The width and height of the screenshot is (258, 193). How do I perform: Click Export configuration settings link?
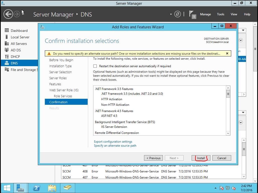pyautogui.click(x=113, y=142)
